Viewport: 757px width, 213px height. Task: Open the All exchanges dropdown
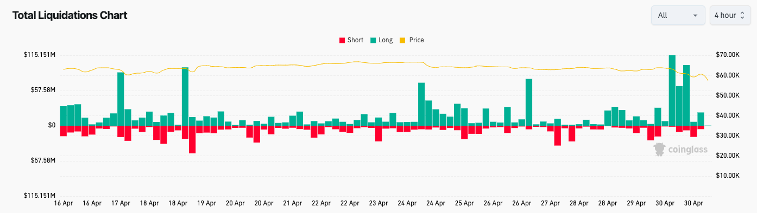click(x=678, y=15)
